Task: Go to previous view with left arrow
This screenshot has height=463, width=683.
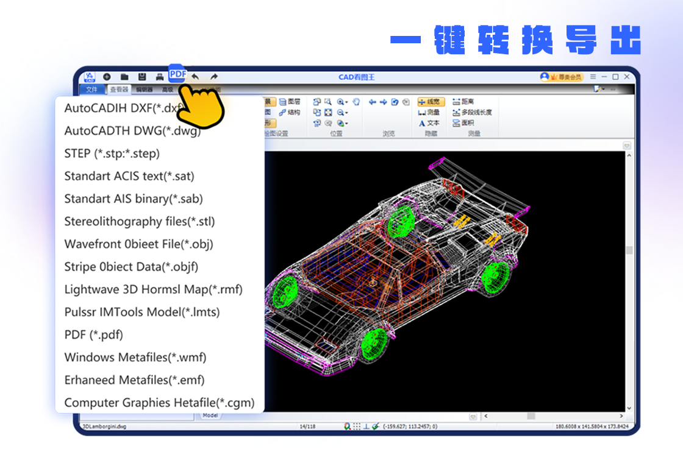Action: tap(372, 102)
